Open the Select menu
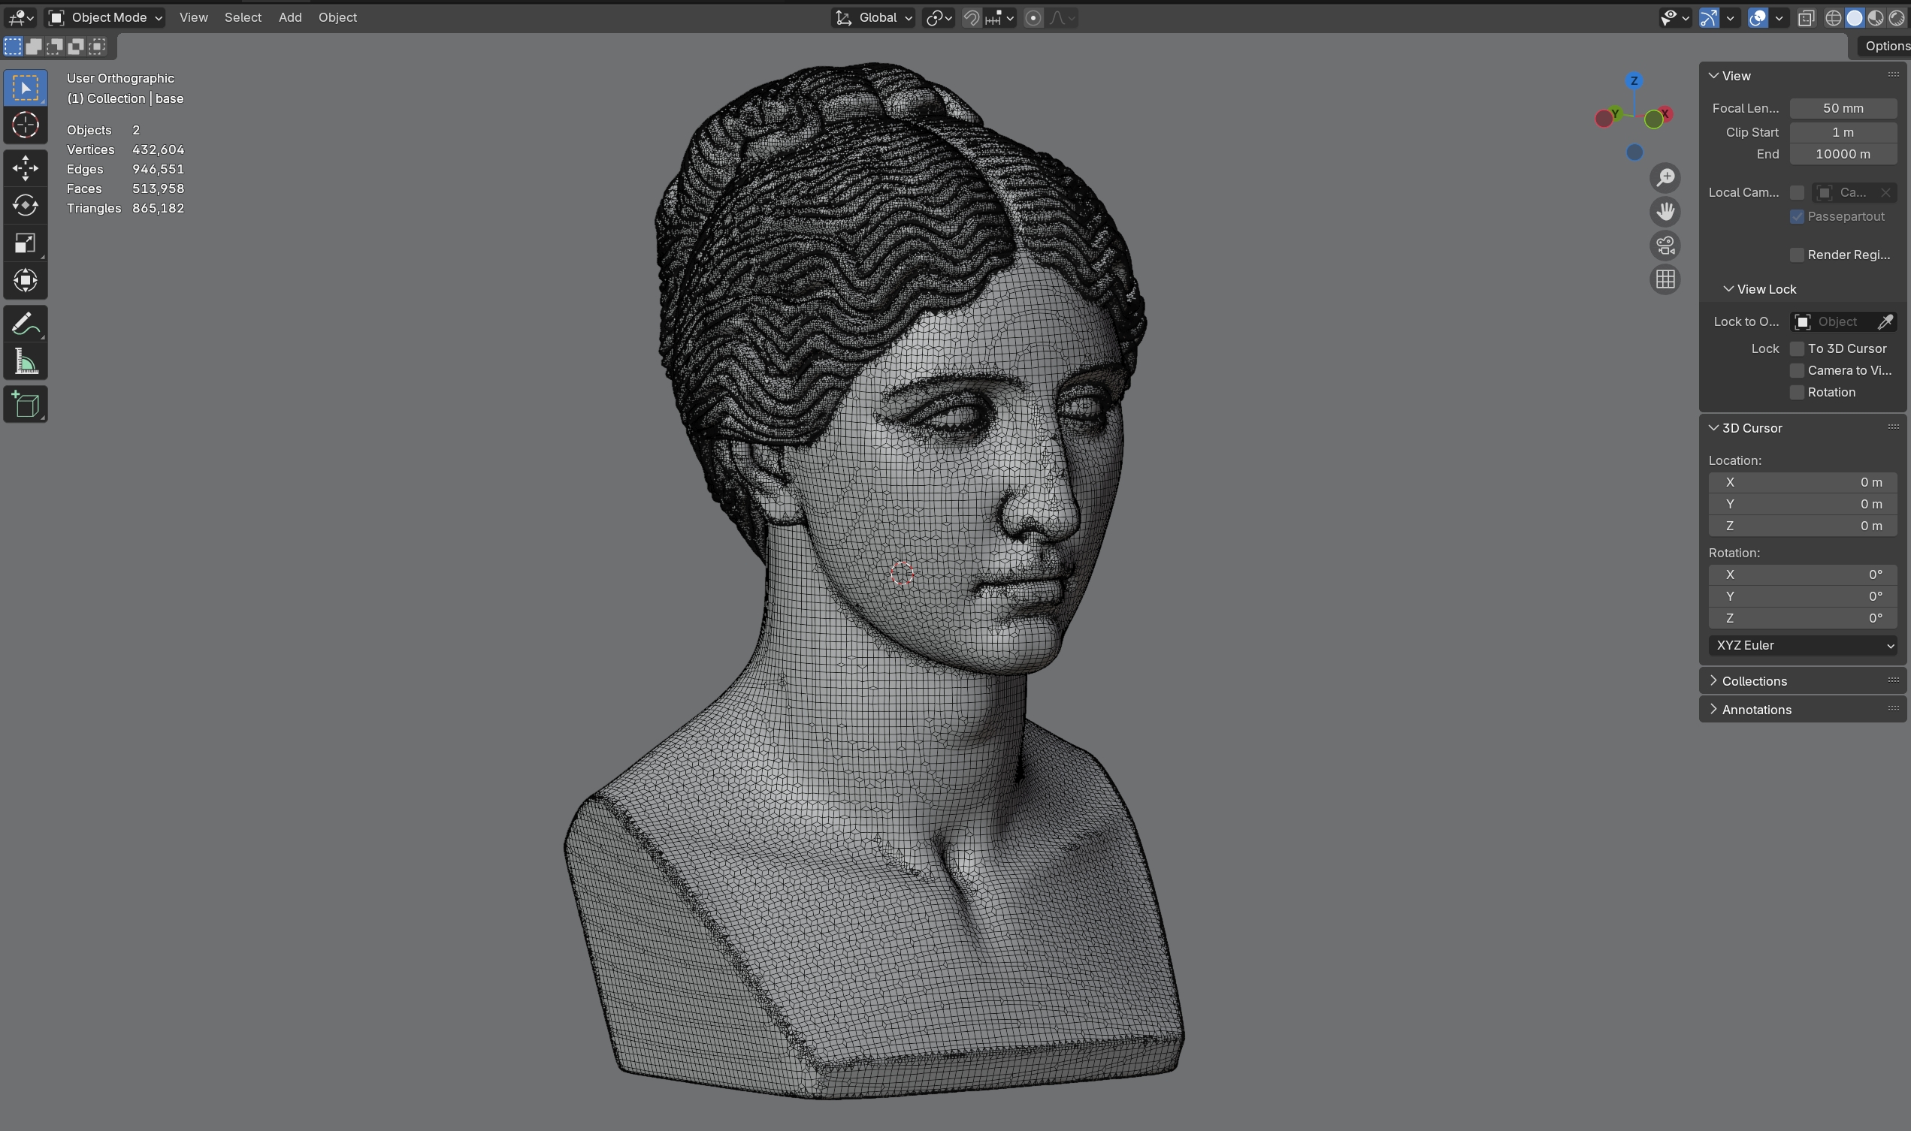Screen dimensions: 1911x1131 coord(243,17)
